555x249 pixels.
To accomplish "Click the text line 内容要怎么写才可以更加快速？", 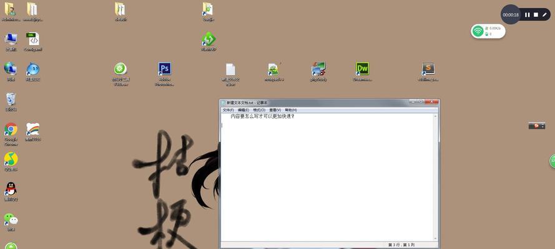I will (x=262, y=116).
